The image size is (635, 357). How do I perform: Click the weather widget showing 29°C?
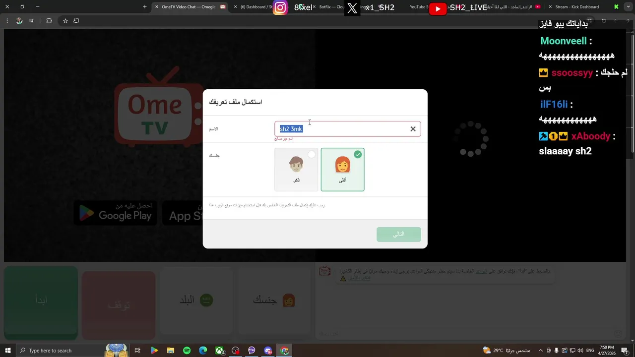507,351
